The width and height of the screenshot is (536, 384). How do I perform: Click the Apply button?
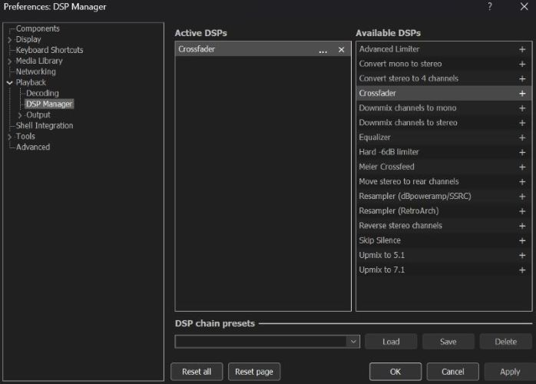(x=508, y=372)
